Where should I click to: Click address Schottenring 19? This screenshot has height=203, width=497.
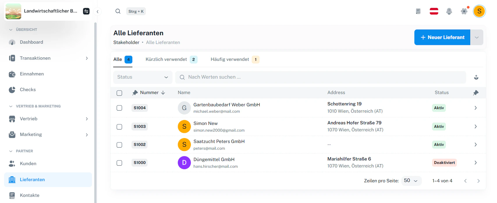tap(345, 104)
